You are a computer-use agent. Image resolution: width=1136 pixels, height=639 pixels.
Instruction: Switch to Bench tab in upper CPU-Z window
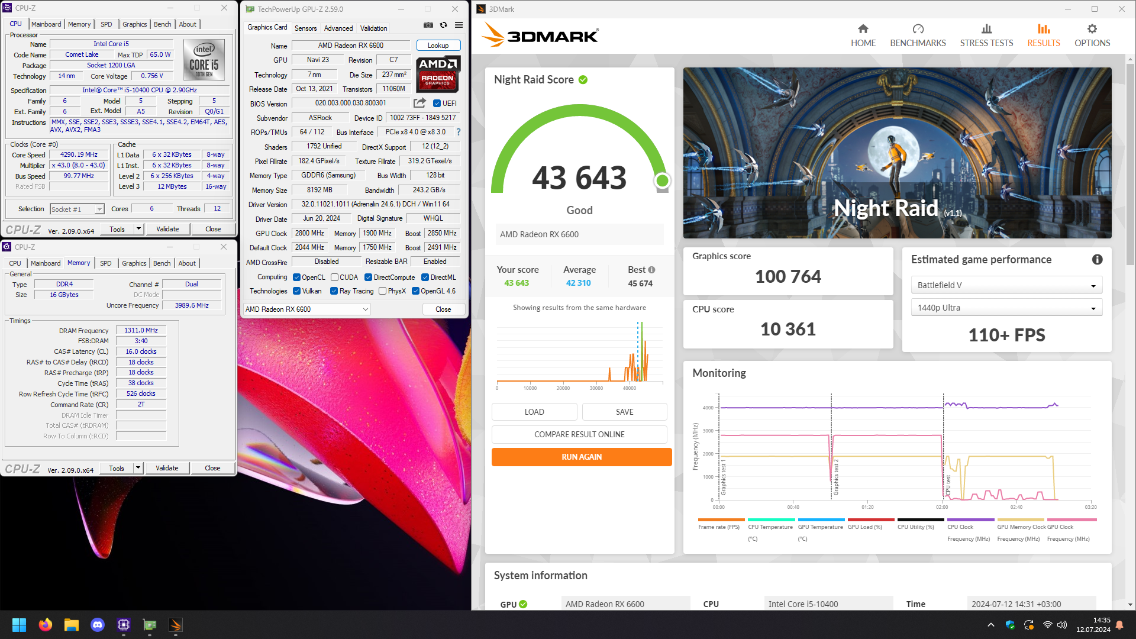point(162,24)
